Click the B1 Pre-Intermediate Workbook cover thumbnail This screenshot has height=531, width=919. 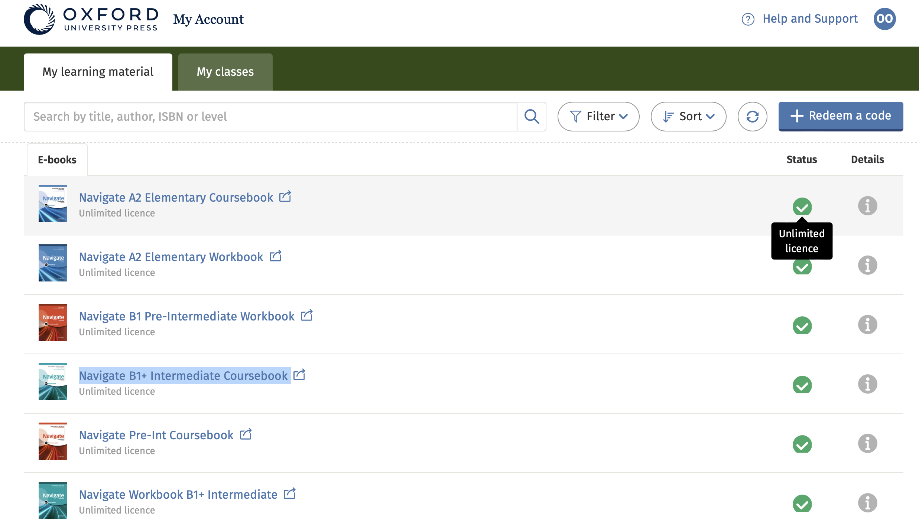[53, 322]
